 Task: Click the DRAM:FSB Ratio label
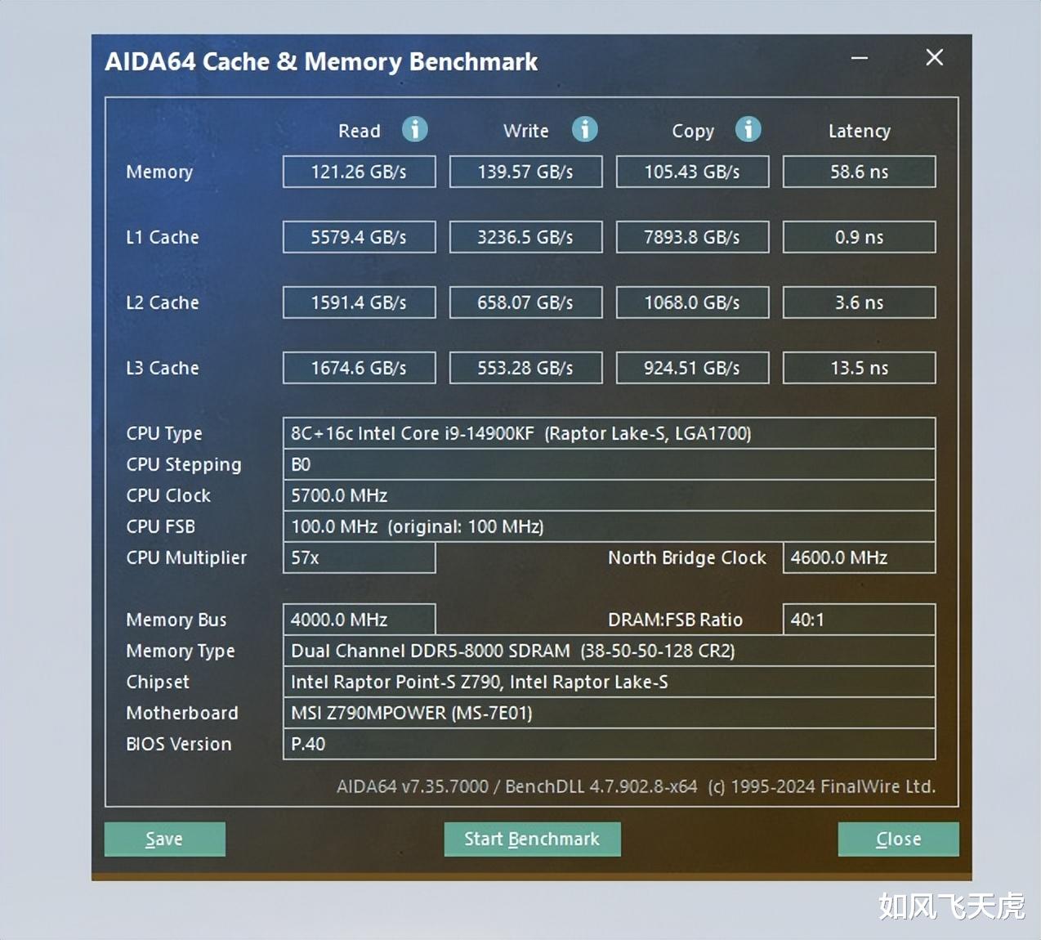[x=676, y=620]
